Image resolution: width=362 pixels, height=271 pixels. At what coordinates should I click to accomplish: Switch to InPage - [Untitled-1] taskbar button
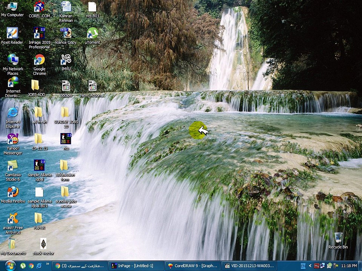(136, 266)
